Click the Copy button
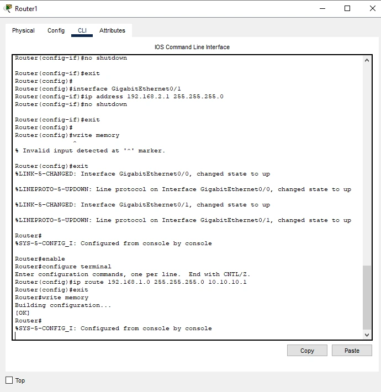The height and width of the screenshot is (392, 381). [x=307, y=351]
